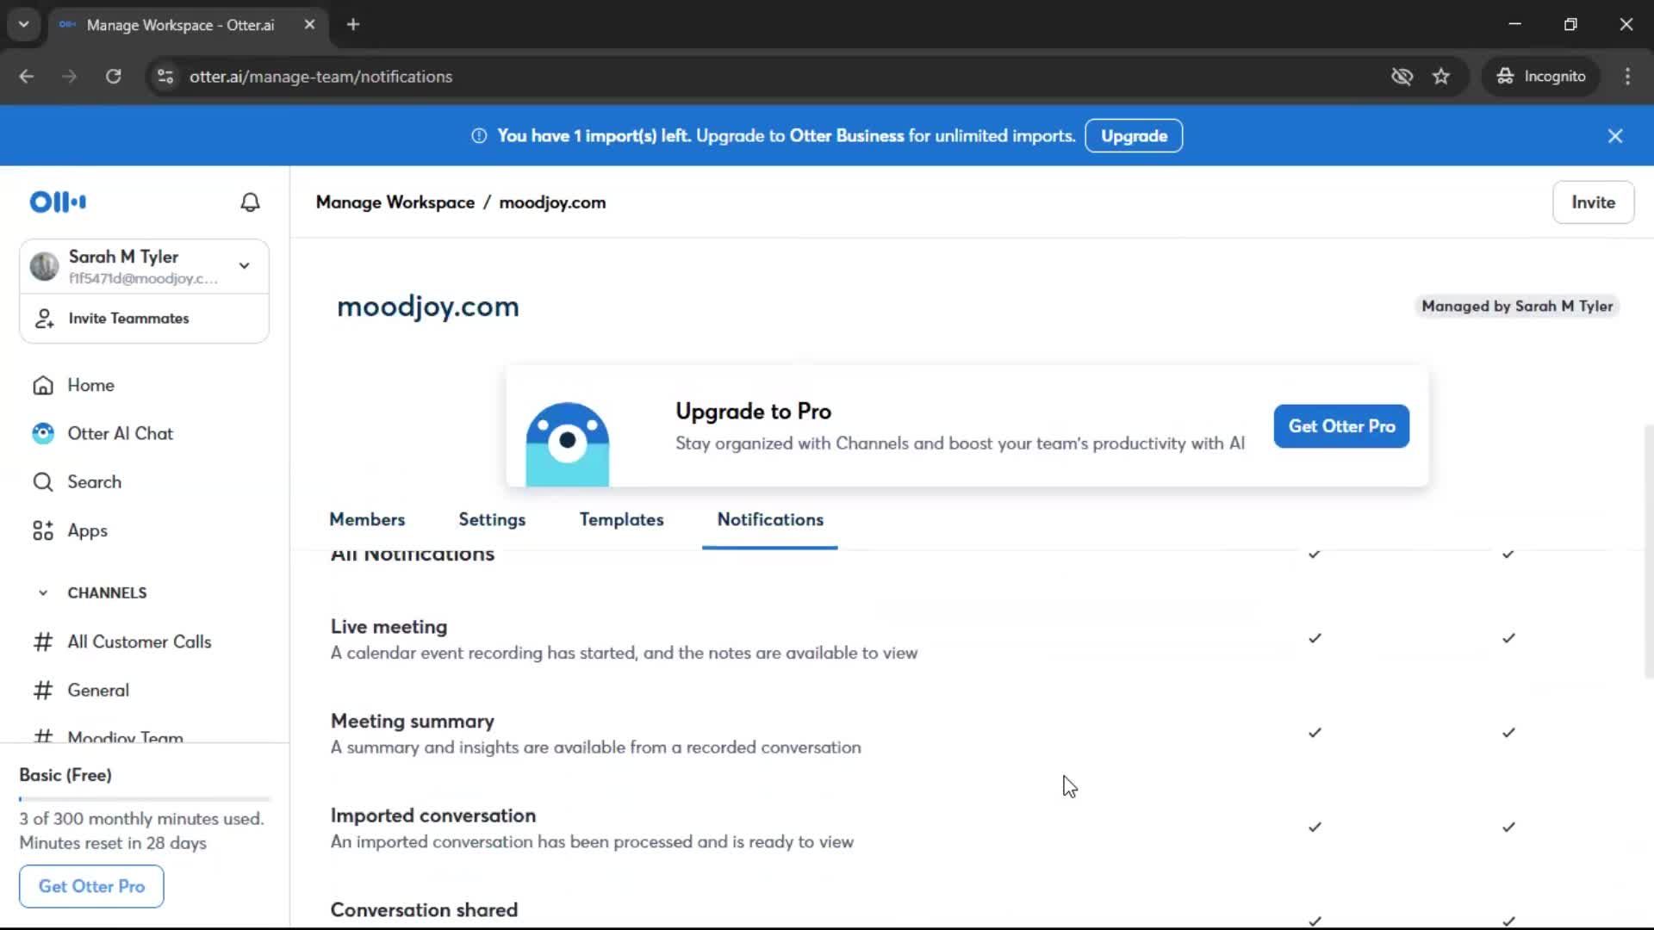The height and width of the screenshot is (930, 1654).
Task: Close the Manage Workspace browser tab
Action: click(x=309, y=25)
